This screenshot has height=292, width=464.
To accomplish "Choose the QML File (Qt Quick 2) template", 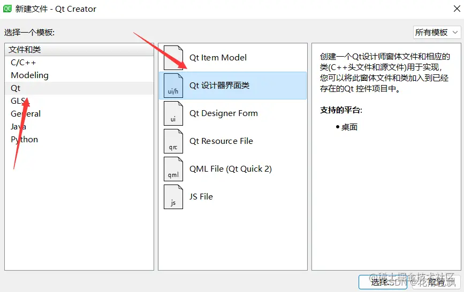I will (233, 169).
